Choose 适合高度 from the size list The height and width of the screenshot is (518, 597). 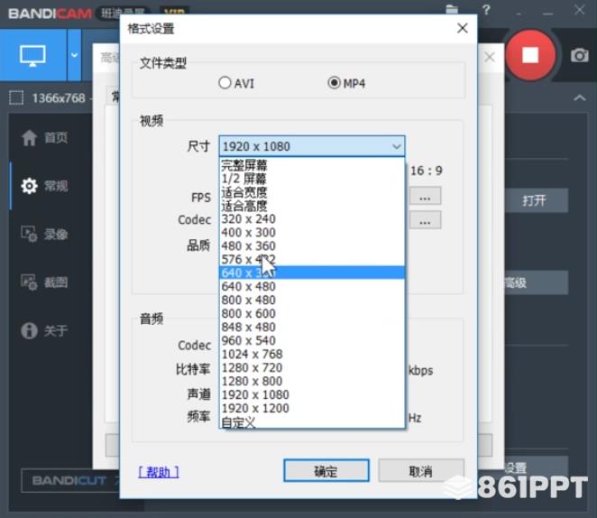point(312,206)
